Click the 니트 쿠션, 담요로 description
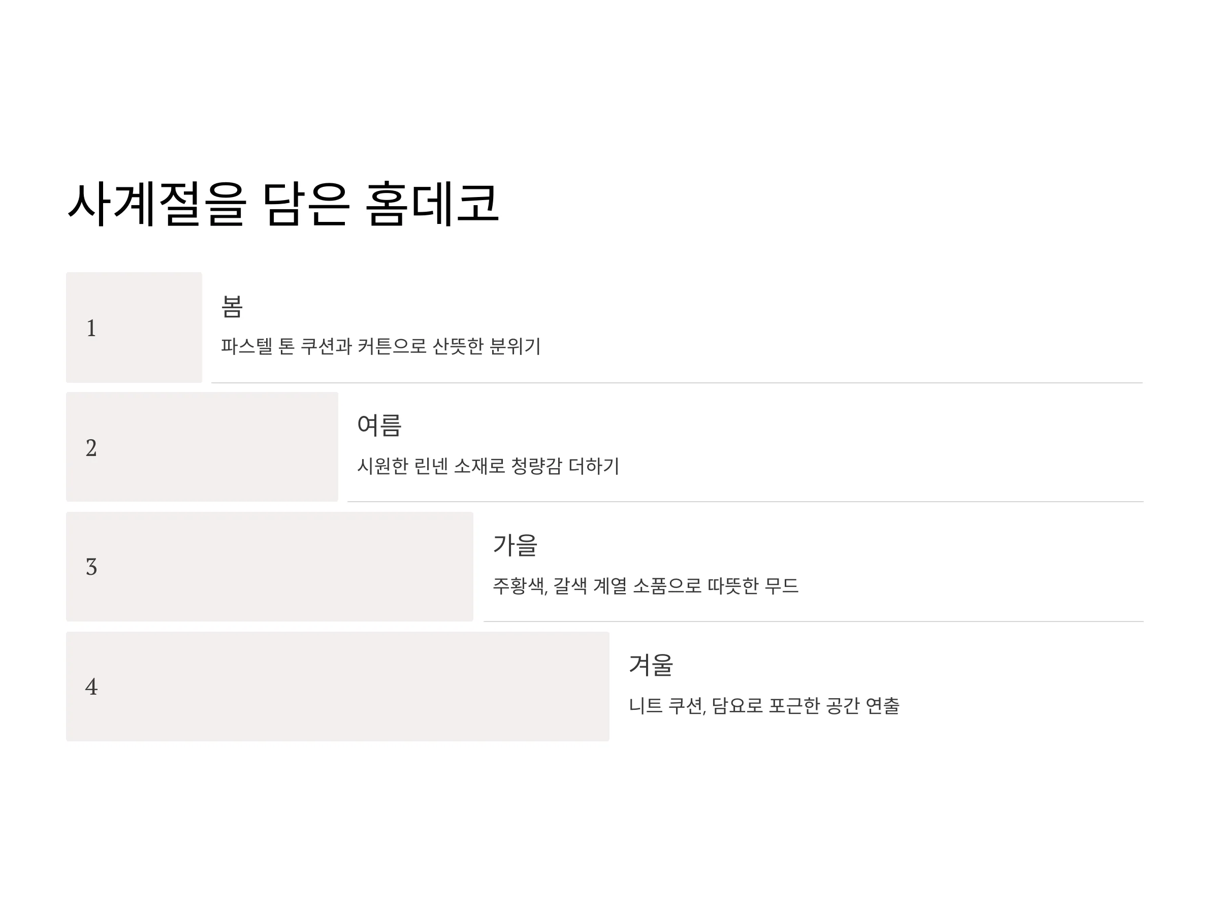This screenshot has width=1219, height=914. [x=764, y=705]
